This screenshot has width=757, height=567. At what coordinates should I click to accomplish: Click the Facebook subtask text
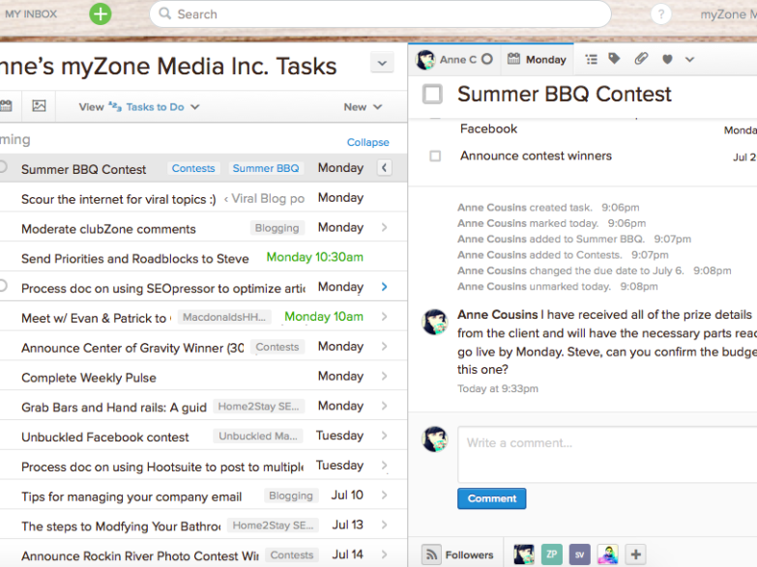pyautogui.click(x=488, y=128)
